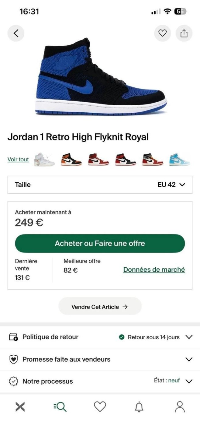Screen dimensions: 200x433
Task: Tap the Vendre Cet Article button
Action: pos(100,307)
